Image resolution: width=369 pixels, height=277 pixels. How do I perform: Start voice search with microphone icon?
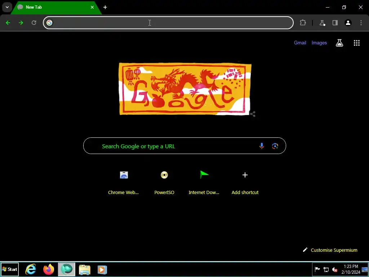pos(262,146)
